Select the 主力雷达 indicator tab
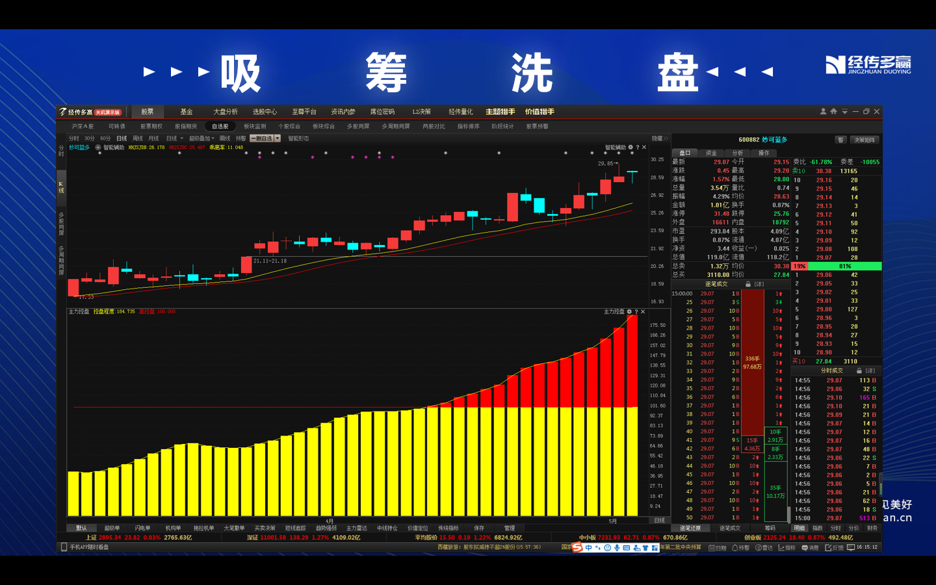This screenshot has width=936, height=585. click(x=357, y=528)
